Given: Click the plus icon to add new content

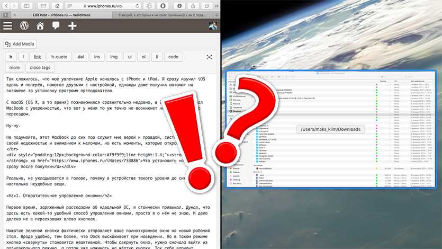Looking at the screenshot, I should 73,26.
